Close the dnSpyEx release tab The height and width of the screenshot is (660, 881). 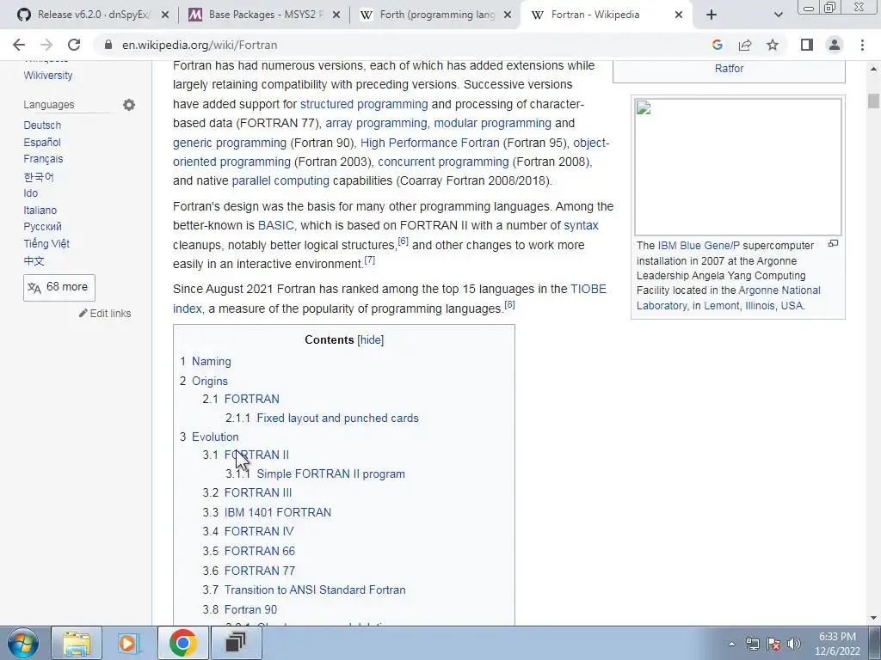point(164,15)
